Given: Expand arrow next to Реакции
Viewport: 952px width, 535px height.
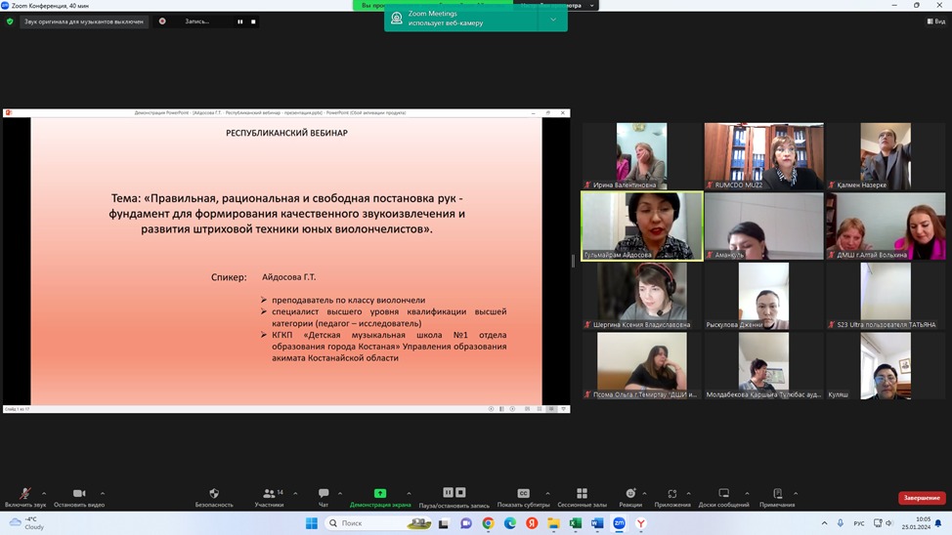Looking at the screenshot, I should coord(644,494).
